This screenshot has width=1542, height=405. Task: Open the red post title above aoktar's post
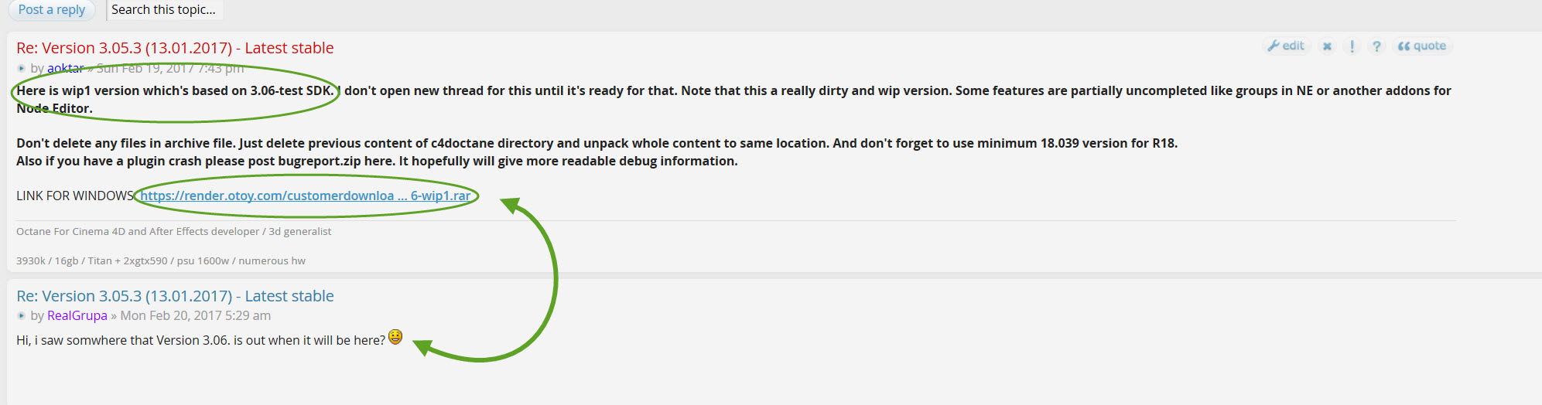175,48
